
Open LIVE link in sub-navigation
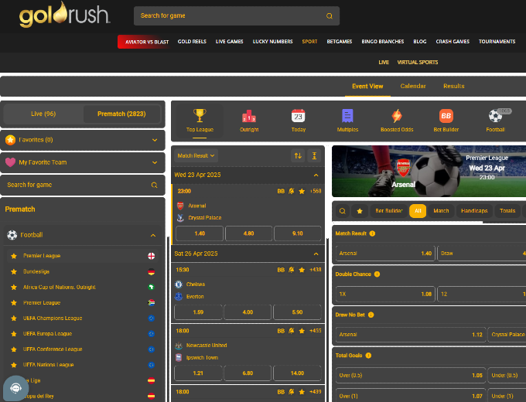coord(384,63)
